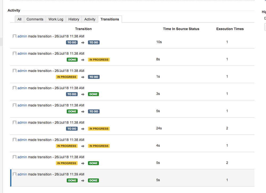Click admin link in To Do to To Do row
This screenshot has width=266, height=193.
(22, 36)
